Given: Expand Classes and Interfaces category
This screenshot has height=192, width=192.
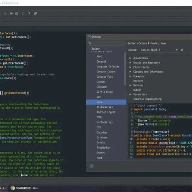Looking at the screenshot, I should click(130, 72).
